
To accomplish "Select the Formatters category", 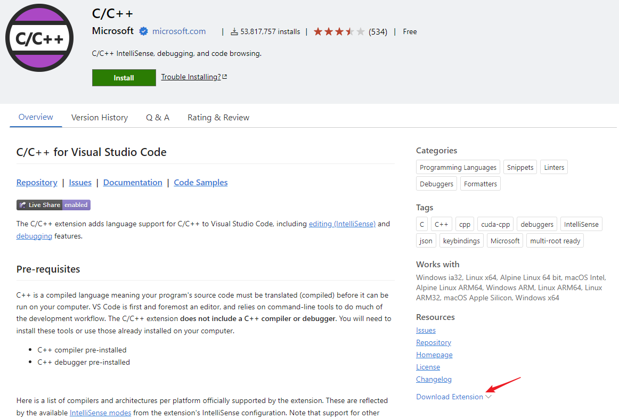I will 480,184.
